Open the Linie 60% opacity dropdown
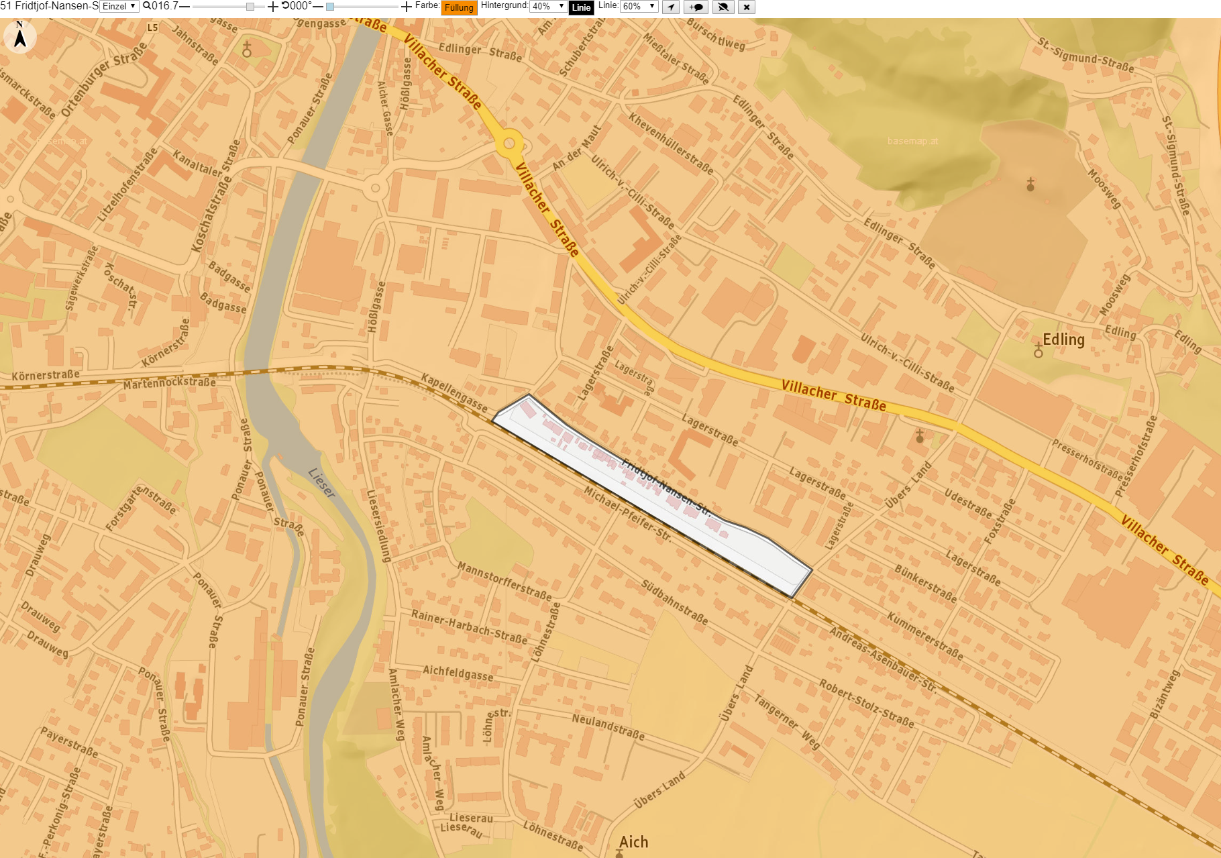 639,6
